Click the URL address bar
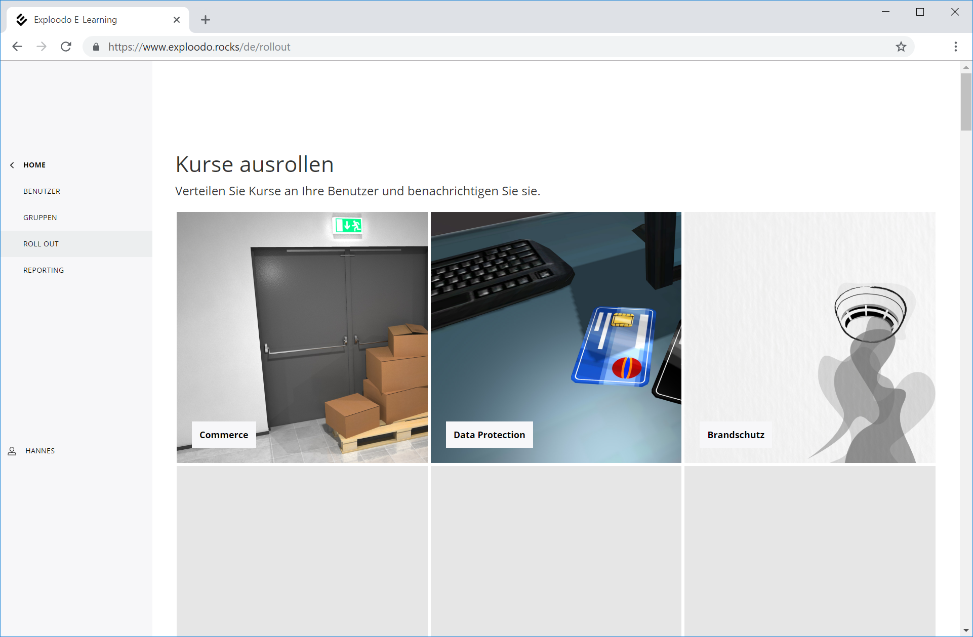973x637 pixels. point(456,47)
